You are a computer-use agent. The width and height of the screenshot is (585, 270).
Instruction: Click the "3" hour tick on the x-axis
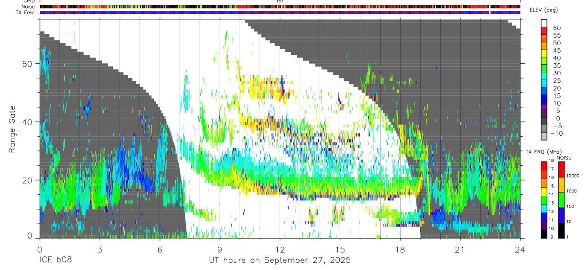(100, 250)
